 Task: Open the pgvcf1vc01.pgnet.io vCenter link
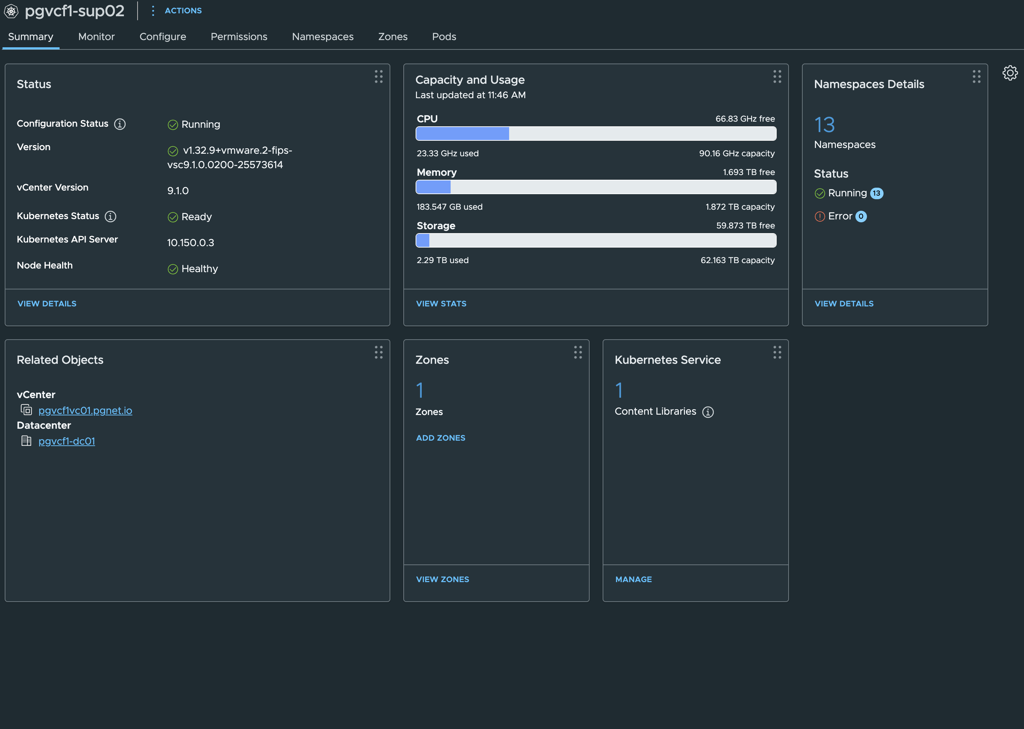[85, 410]
